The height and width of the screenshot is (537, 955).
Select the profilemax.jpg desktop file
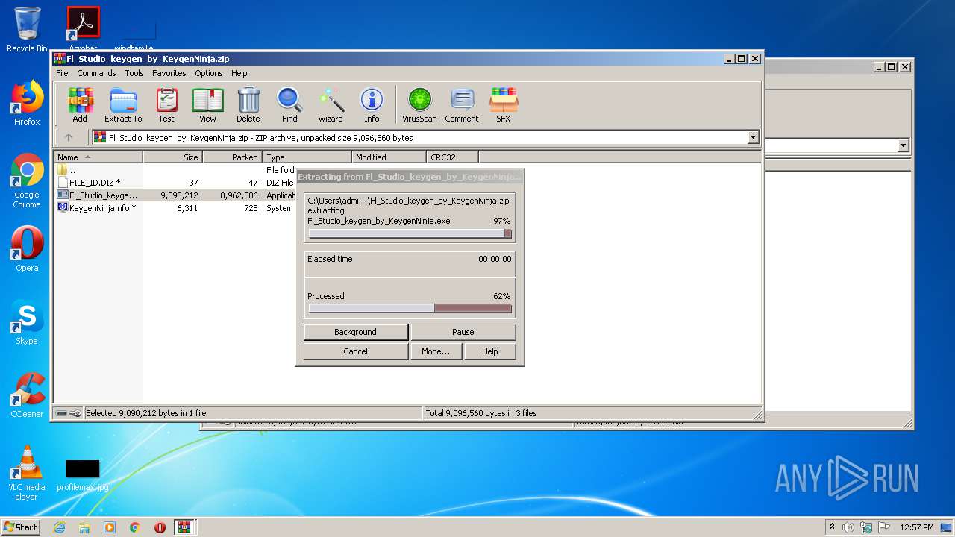(x=82, y=475)
